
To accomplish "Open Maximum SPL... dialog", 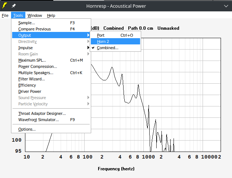I will tap(51, 60).
